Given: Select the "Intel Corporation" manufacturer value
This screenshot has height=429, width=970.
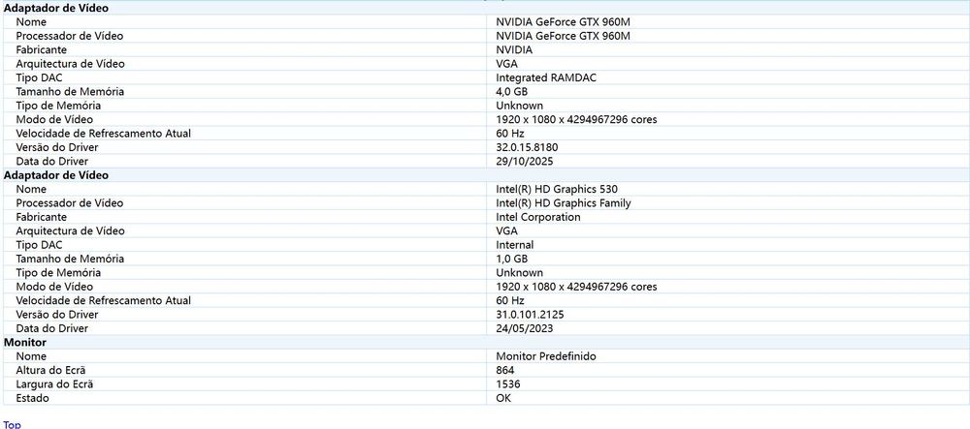Looking at the screenshot, I should coord(538,217).
